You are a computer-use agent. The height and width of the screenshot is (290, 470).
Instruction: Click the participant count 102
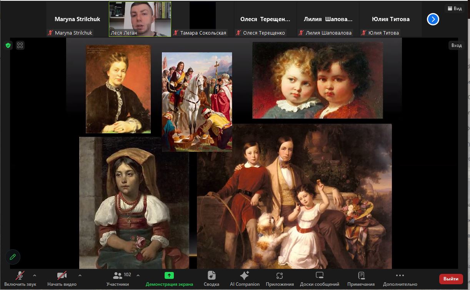[128, 275]
